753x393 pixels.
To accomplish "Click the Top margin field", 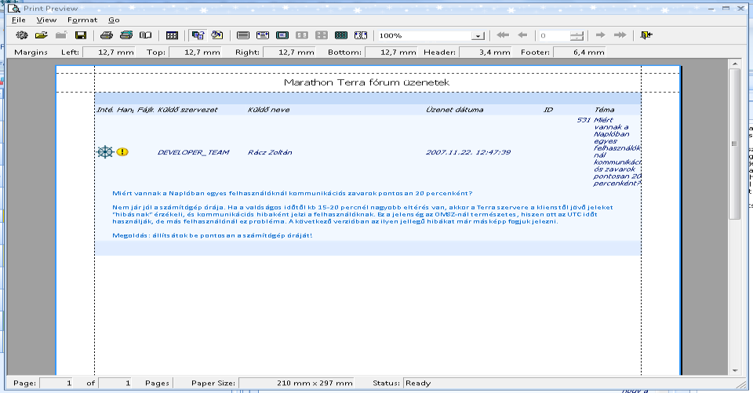I will 195,52.
